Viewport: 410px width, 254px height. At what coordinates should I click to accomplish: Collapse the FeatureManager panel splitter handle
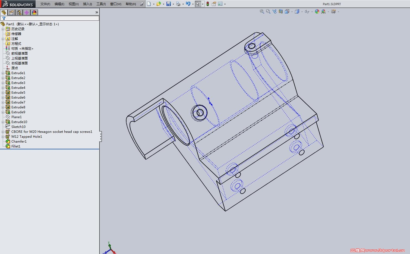[x=101, y=136]
